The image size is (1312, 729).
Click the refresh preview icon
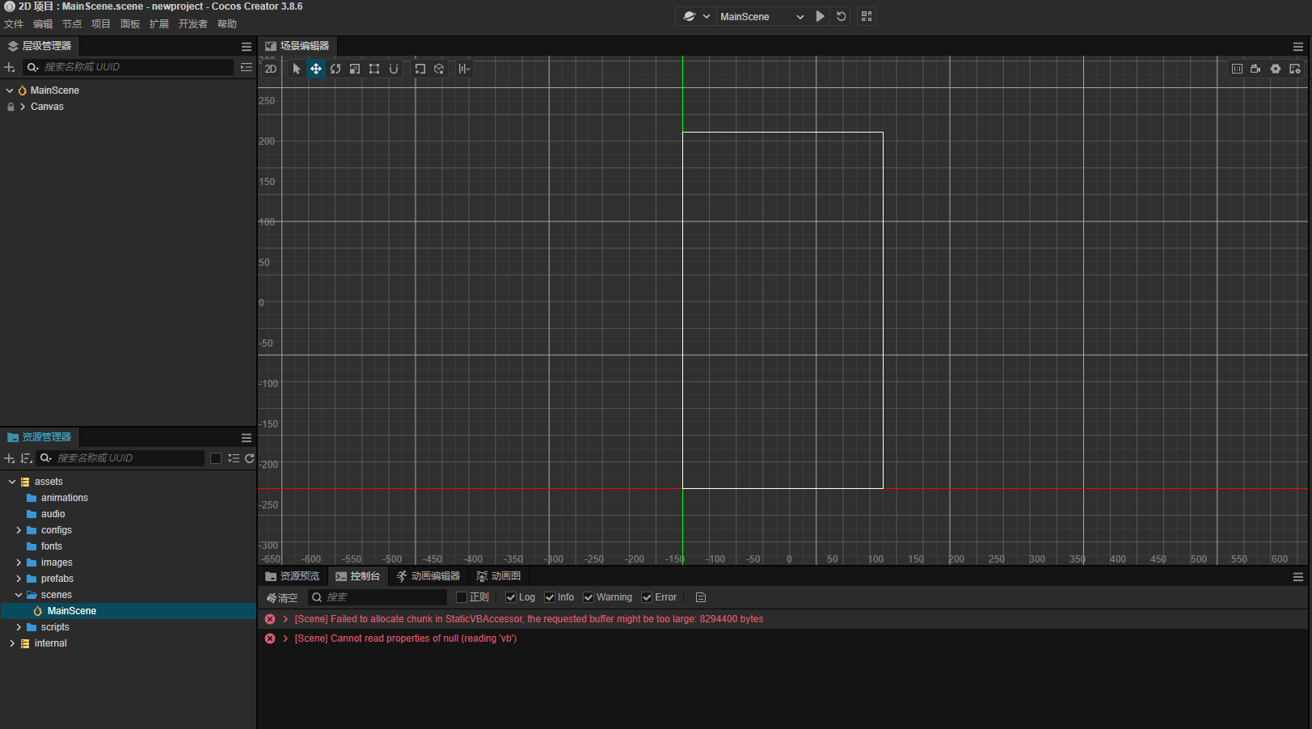pos(842,16)
